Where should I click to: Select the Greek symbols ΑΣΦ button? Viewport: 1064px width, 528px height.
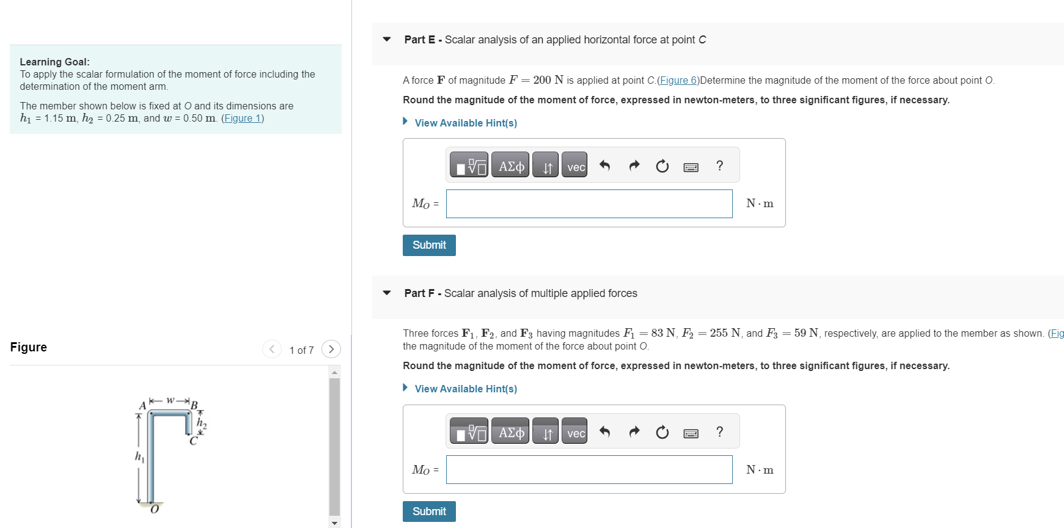point(510,164)
